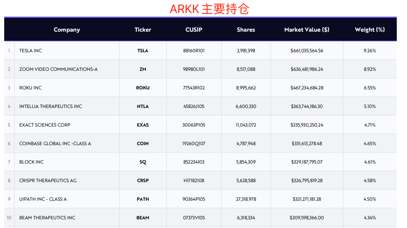Click the COIN ticker symbol
Screen dimensions: 407x228
tap(143, 144)
